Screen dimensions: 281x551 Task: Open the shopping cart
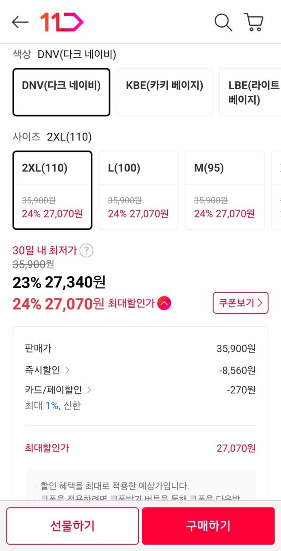click(253, 22)
